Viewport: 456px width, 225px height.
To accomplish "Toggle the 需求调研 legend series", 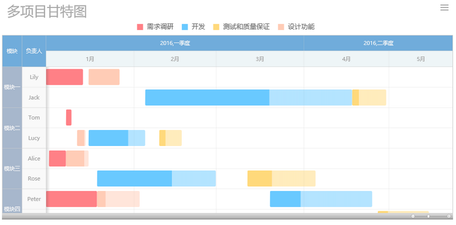I will [x=155, y=27].
